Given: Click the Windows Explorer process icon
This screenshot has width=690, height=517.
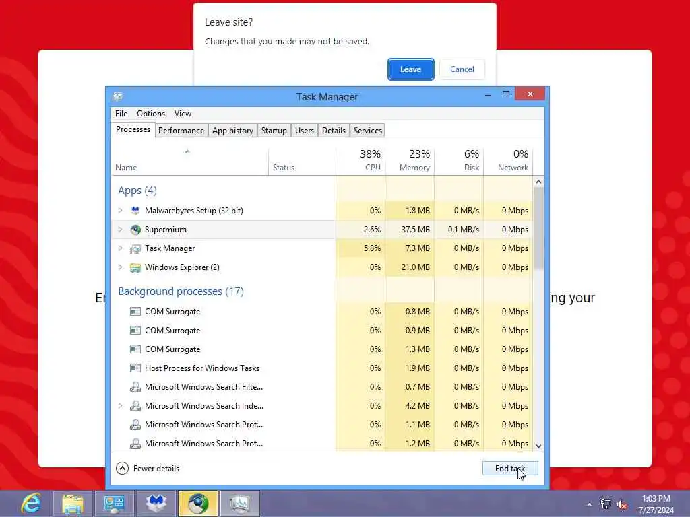Looking at the screenshot, I should pyautogui.click(x=135, y=267).
